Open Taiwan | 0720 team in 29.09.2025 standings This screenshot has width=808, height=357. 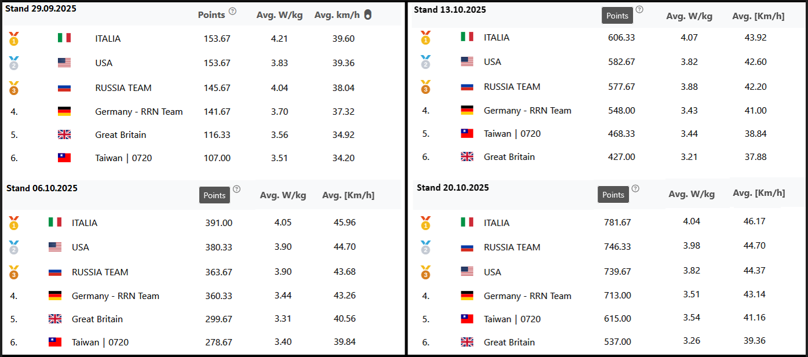coord(123,158)
